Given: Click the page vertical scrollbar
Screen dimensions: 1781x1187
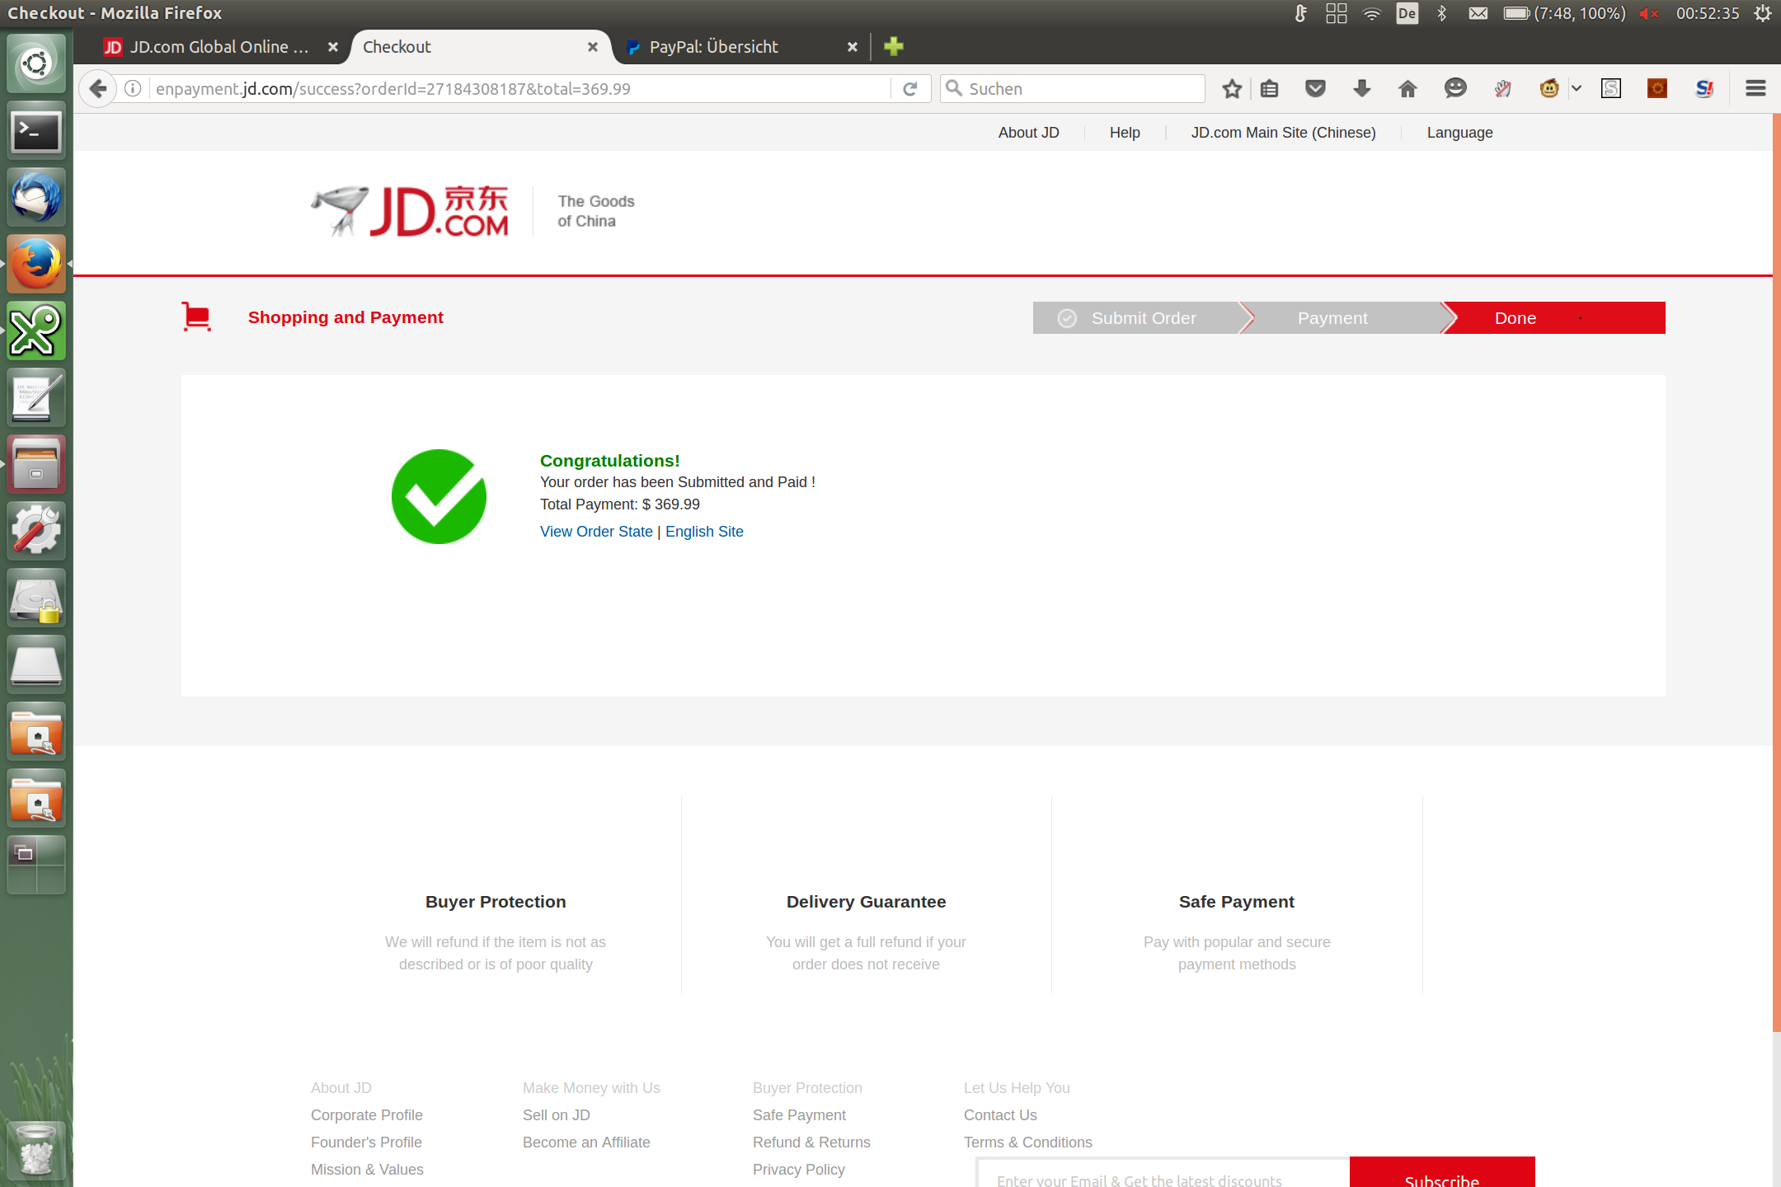Looking at the screenshot, I should pyautogui.click(x=1776, y=577).
